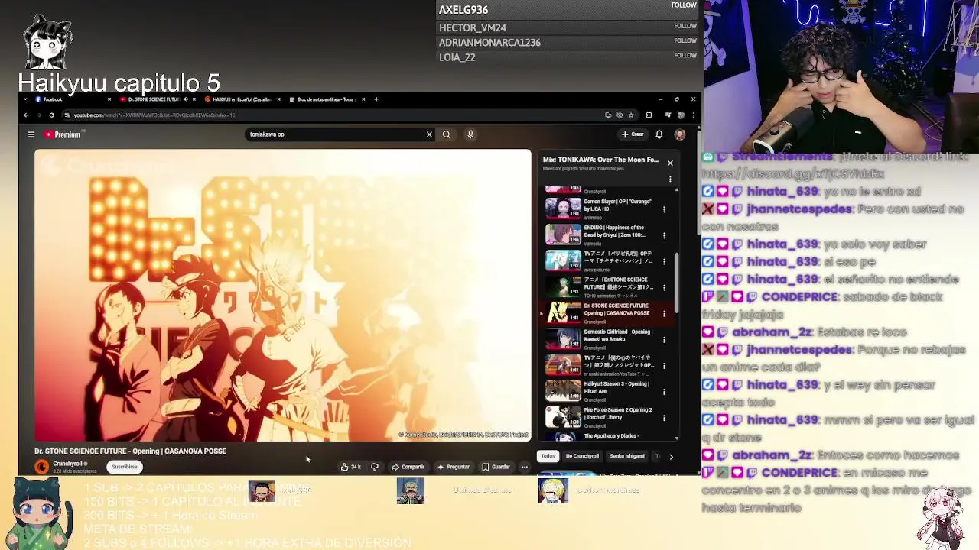Click the Crunchyroll channel name link

(x=68, y=464)
